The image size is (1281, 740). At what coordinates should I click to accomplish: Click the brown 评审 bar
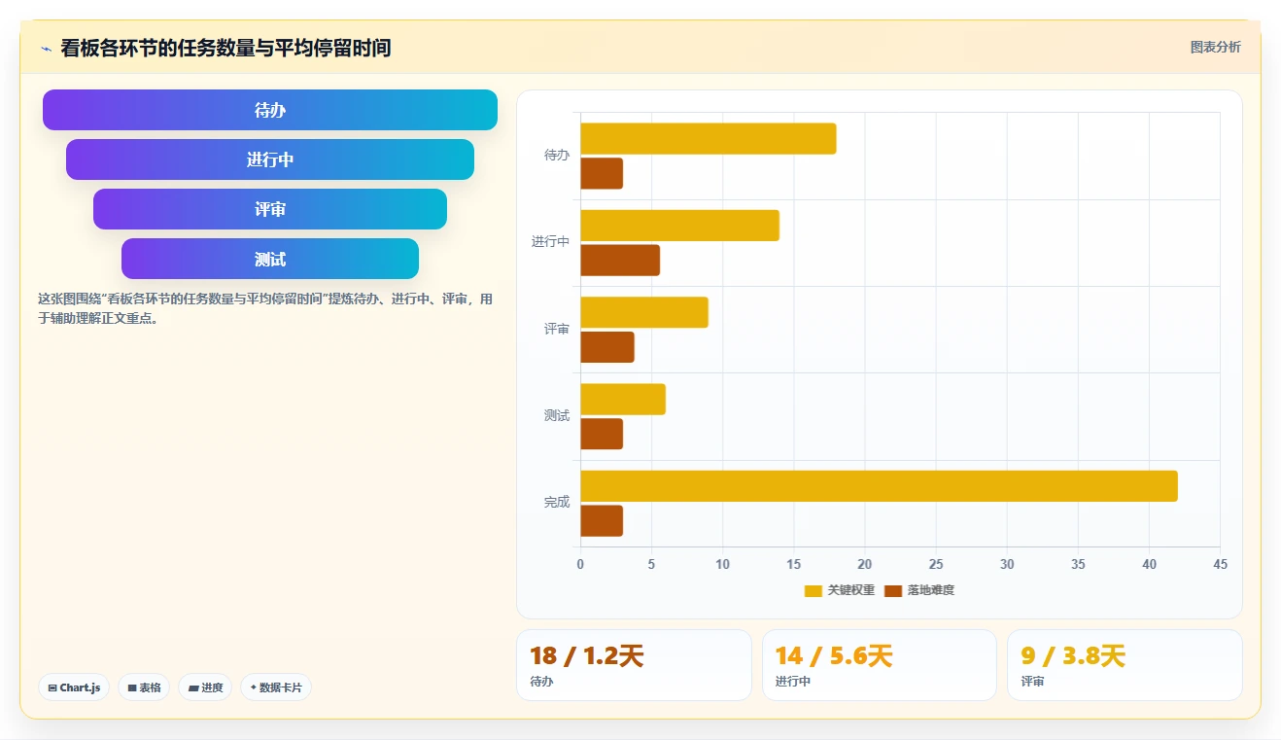[x=607, y=347]
